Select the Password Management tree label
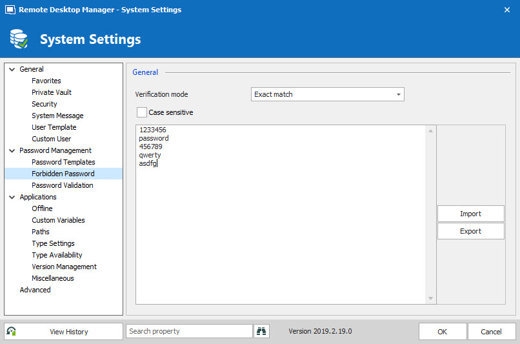Viewport: 520px width, 344px height. point(55,150)
